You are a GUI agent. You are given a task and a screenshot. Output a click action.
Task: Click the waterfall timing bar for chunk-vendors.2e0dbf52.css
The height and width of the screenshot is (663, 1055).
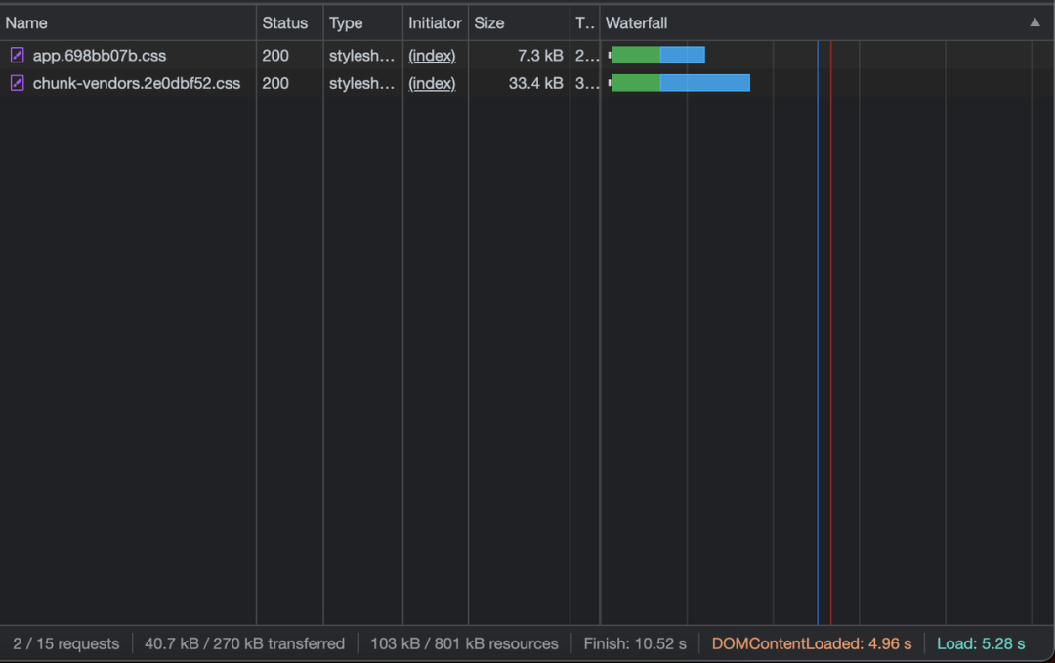pyautogui.click(x=680, y=83)
